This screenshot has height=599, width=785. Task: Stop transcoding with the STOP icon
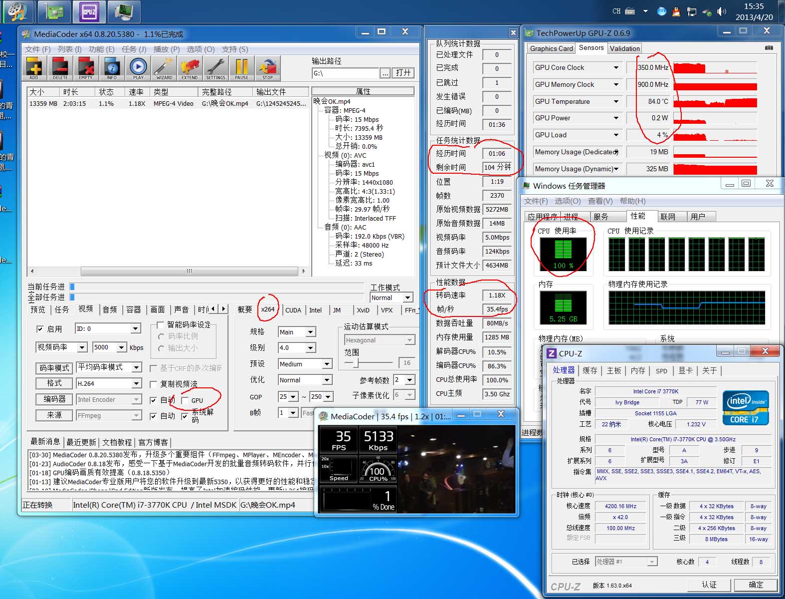pos(268,68)
